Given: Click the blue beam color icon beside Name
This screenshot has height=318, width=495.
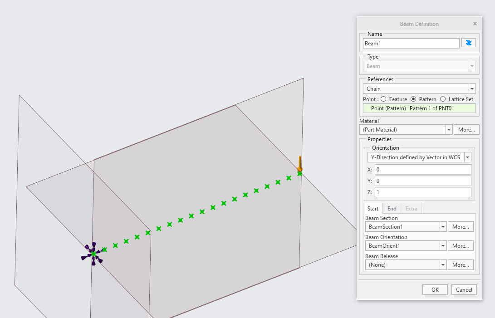Looking at the screenshot, I should click(468, 43).
